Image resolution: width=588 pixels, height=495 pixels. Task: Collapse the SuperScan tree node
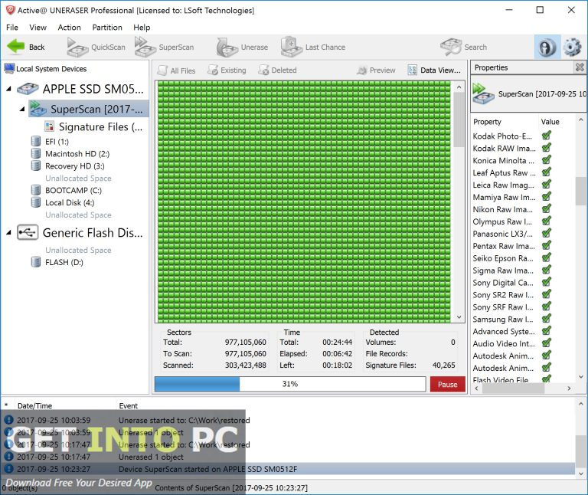pyautogui.click(x=22, y=109)
